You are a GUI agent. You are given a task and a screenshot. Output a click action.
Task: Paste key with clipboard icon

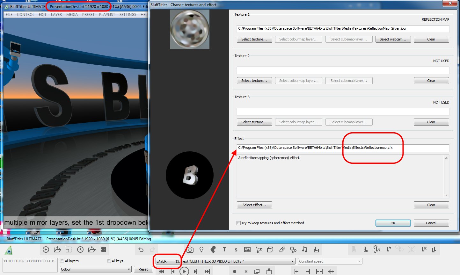(x=269, y=271)
